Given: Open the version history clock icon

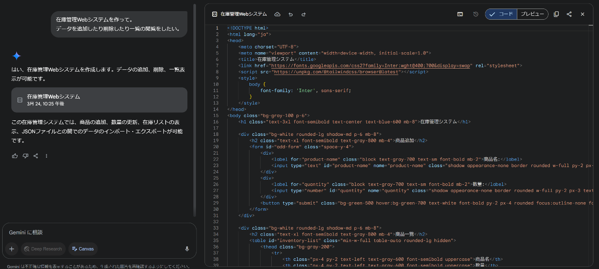Looking at the screenshot, I should coord(476,14).
